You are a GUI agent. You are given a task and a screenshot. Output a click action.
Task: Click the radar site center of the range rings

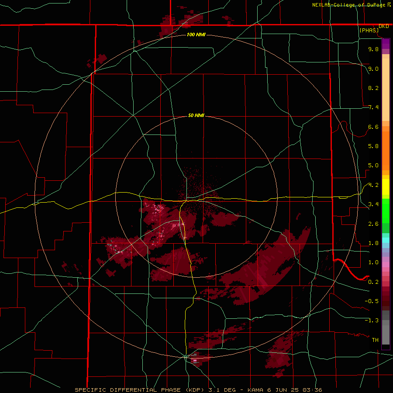pyautogui.click(x=196, y=197)
